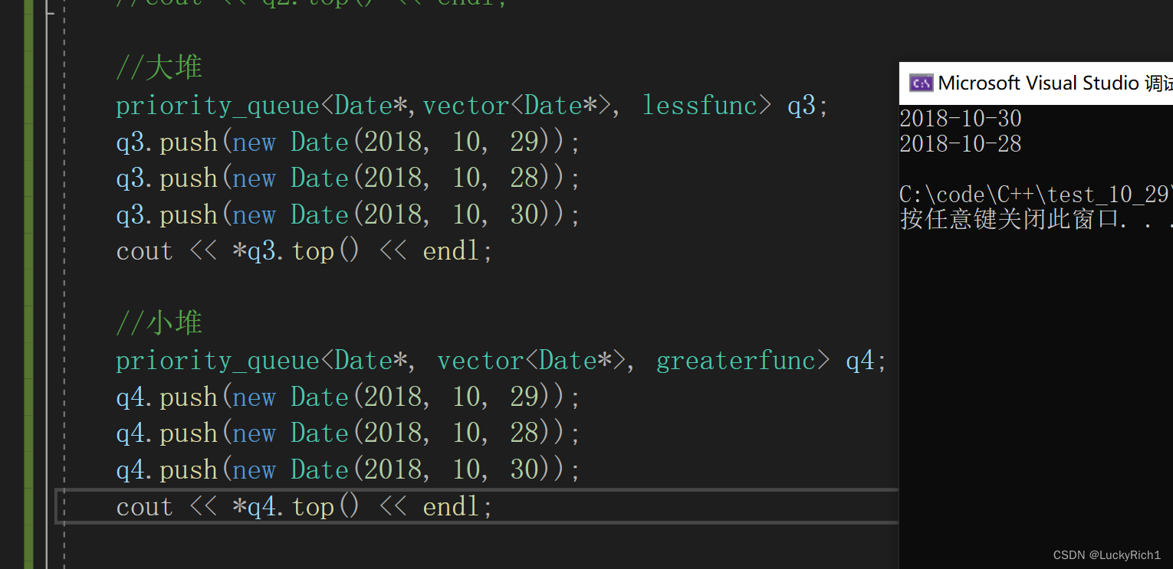This screenshot has height=569, width=1173.
Task: Click the "q3" variable name in its declaration
Action: [x=802, y=106]
